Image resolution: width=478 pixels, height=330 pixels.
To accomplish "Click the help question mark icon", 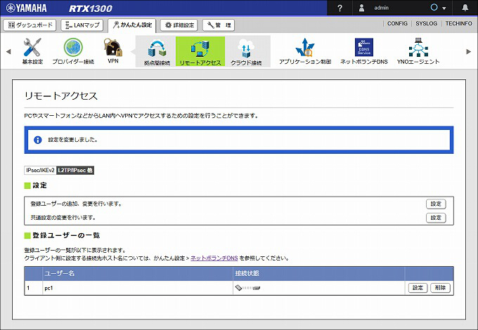I will click(340, 8).
